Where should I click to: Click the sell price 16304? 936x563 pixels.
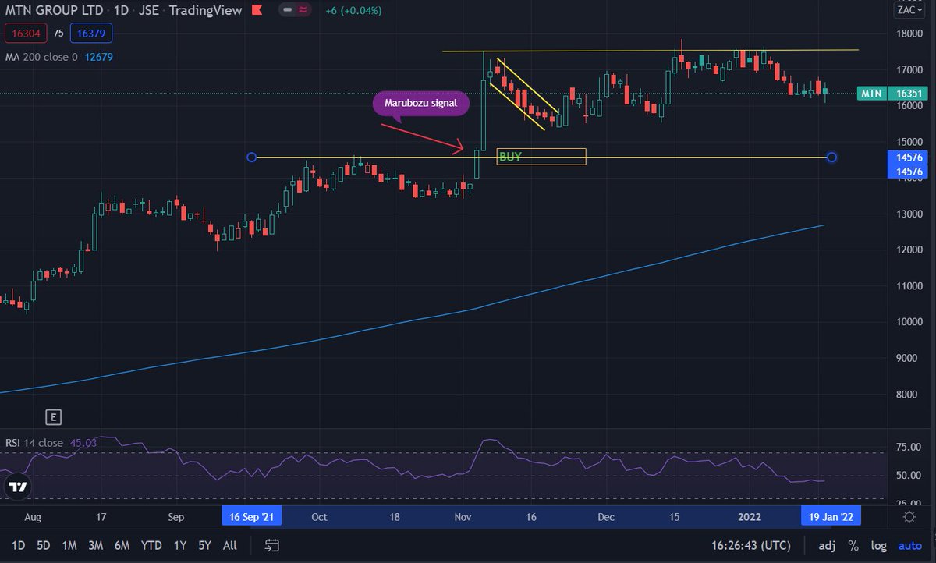(x=27, y=34)
